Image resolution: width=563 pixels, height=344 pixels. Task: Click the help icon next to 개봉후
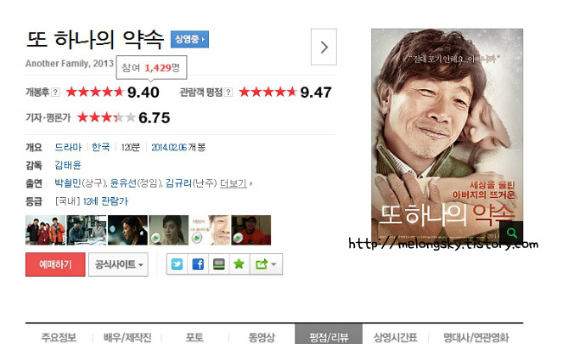(55, 93)
